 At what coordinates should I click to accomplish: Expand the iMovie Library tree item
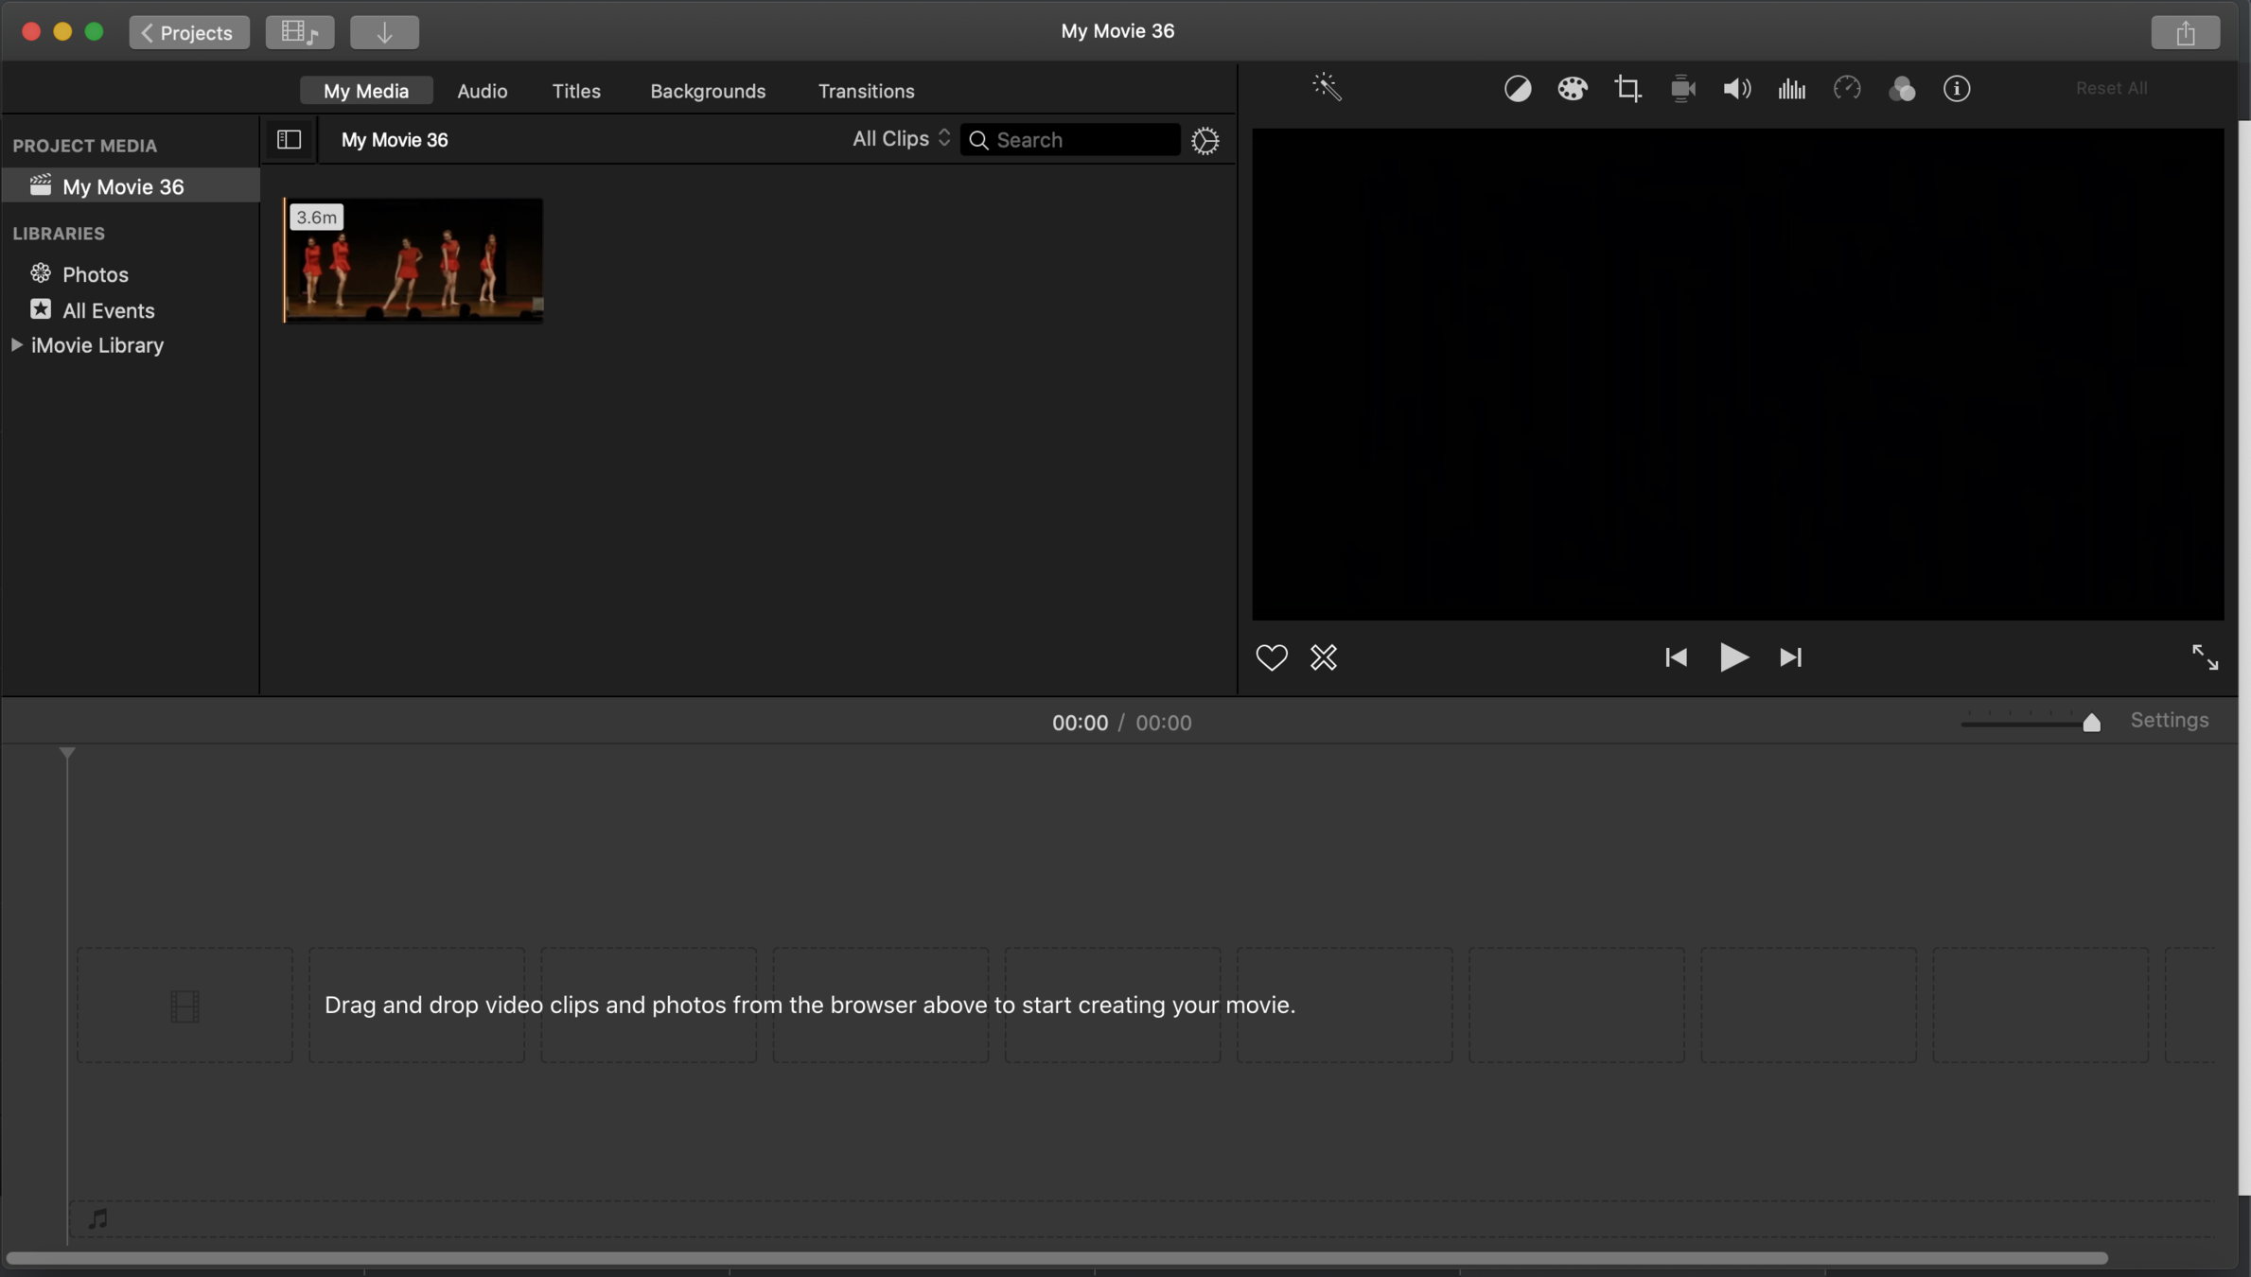[x=17, y=345]
